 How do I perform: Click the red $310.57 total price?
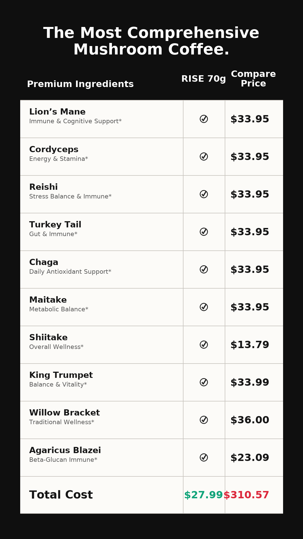pyautogui.click(x=246, y=495)
